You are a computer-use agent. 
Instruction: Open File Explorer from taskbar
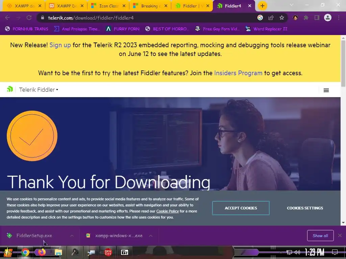(x=58, y=252)
